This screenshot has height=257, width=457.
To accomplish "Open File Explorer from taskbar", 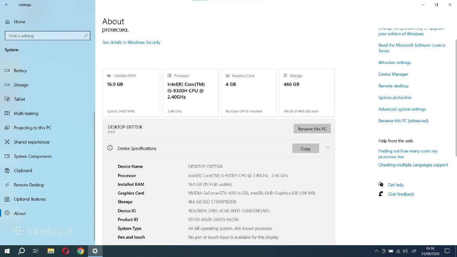I will click(51, 251).
